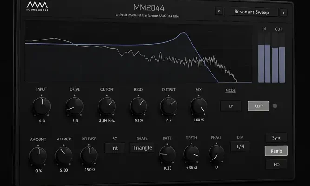Click the 0.0 input value
310x186 pixels.
click(42, 121)
